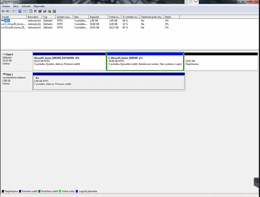Click the green Rozšířený oddíl legend swatch
Viewport: 260px width, 197px height.
pyautogui.click(x=39, y=191)
